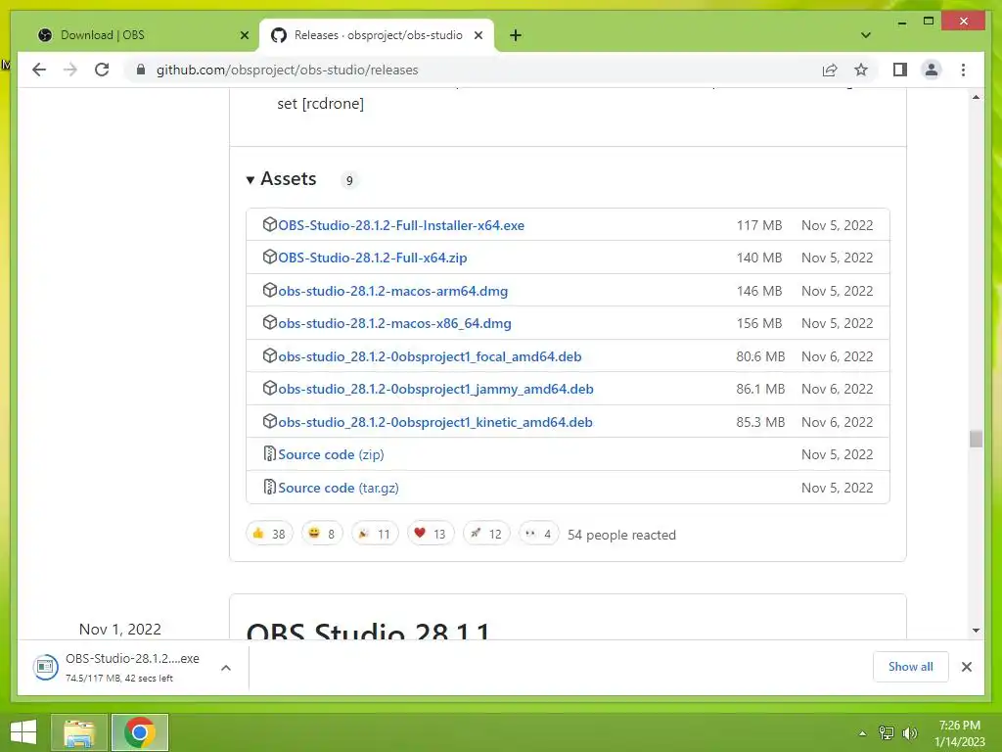Image resolution: width=1002 pixels, height=752 pixels.
Task: Click package icon beside macos-x86_64.dmg
Action: 270,323
